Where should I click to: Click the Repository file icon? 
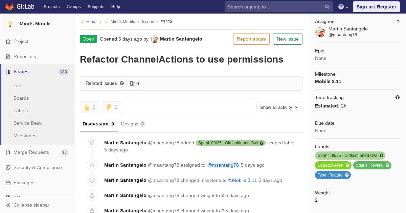8,56
